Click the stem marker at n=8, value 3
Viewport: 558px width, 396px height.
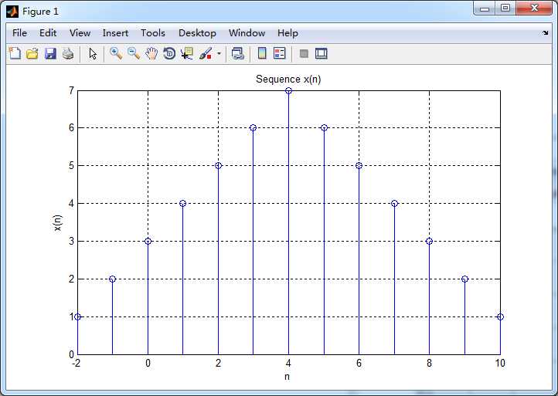tap(429, 242)
